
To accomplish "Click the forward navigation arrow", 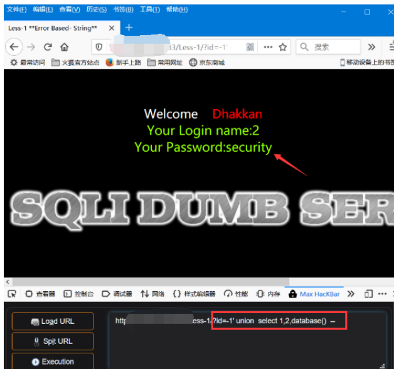I will point(31,47).
